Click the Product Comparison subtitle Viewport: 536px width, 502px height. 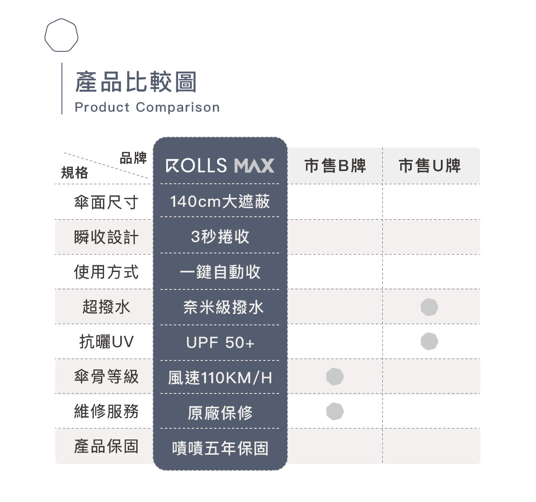pyautogui.click(x=147, y=107)
